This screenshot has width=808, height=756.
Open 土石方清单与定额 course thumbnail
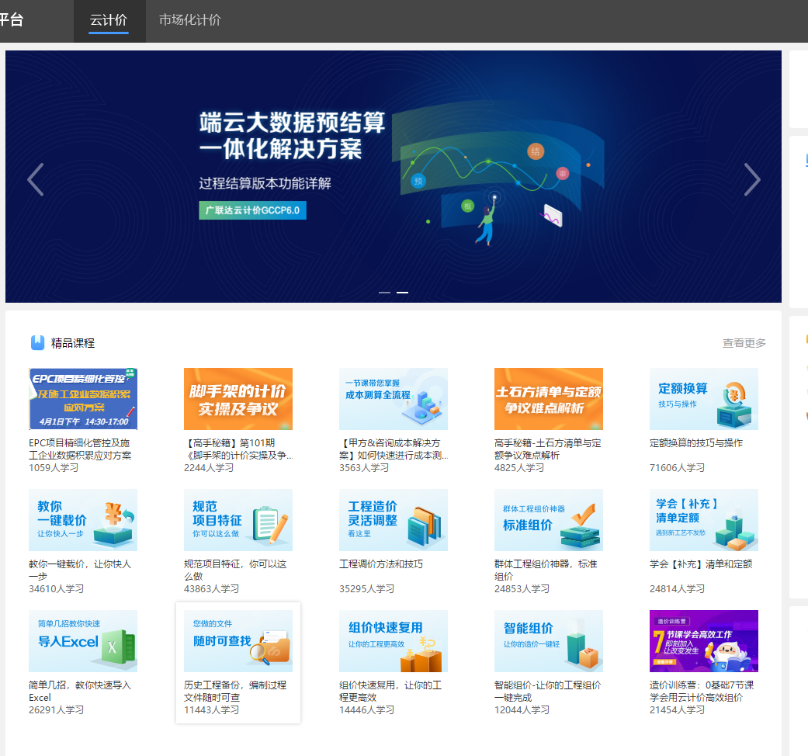click(x=548, y=399)
